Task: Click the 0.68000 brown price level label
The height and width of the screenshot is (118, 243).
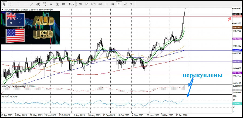Action: tap(237, 28)
